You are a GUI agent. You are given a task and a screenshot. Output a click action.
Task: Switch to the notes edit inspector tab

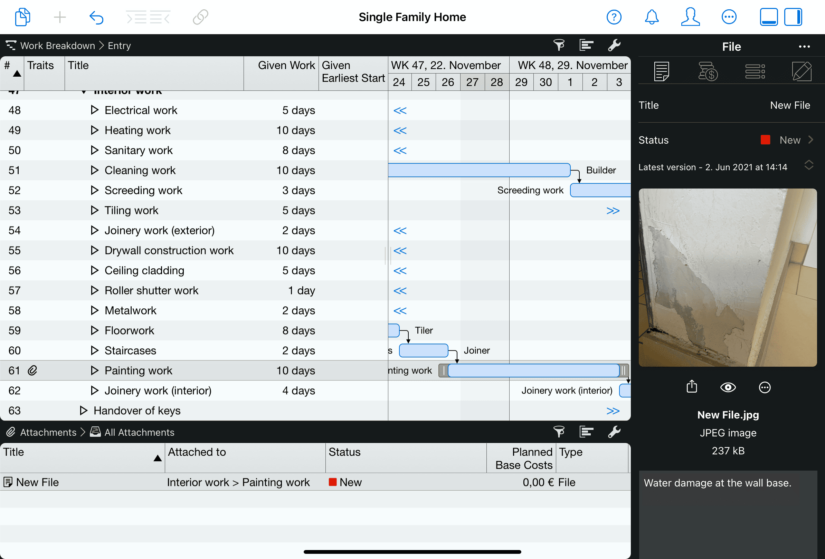(802, 71)
